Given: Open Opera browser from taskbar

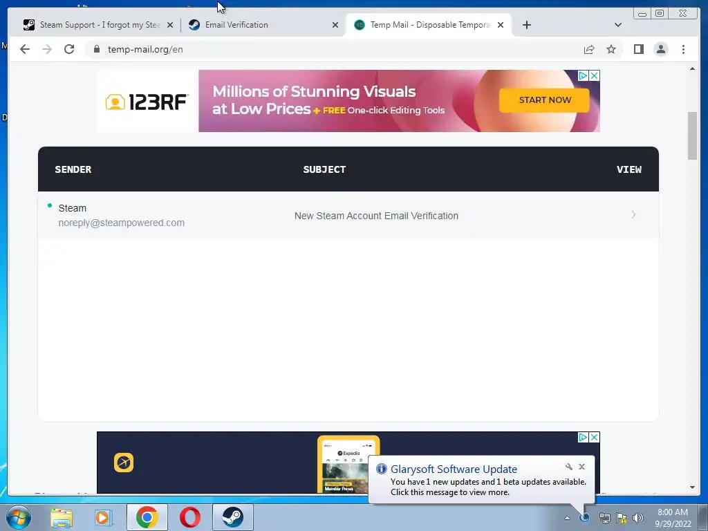Looking at the screenshot, I should [x=190, y=517].
